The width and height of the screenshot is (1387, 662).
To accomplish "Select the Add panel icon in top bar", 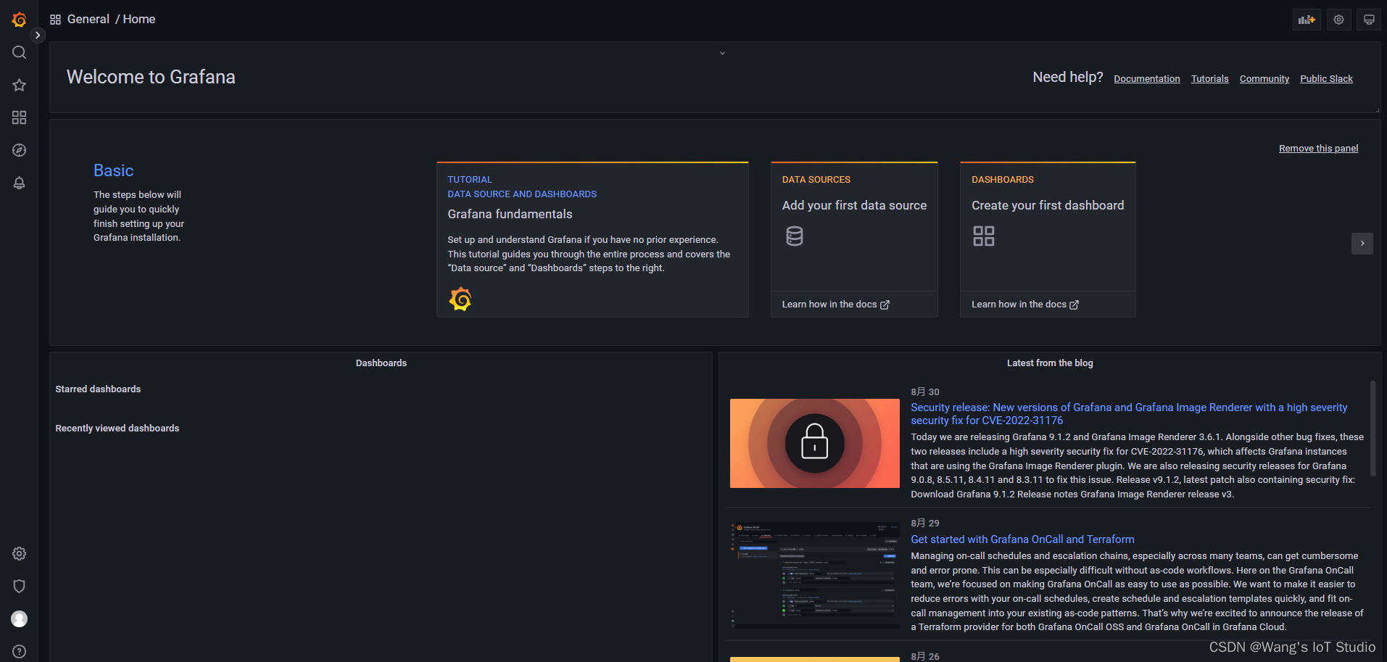I will pos(1306,19).
